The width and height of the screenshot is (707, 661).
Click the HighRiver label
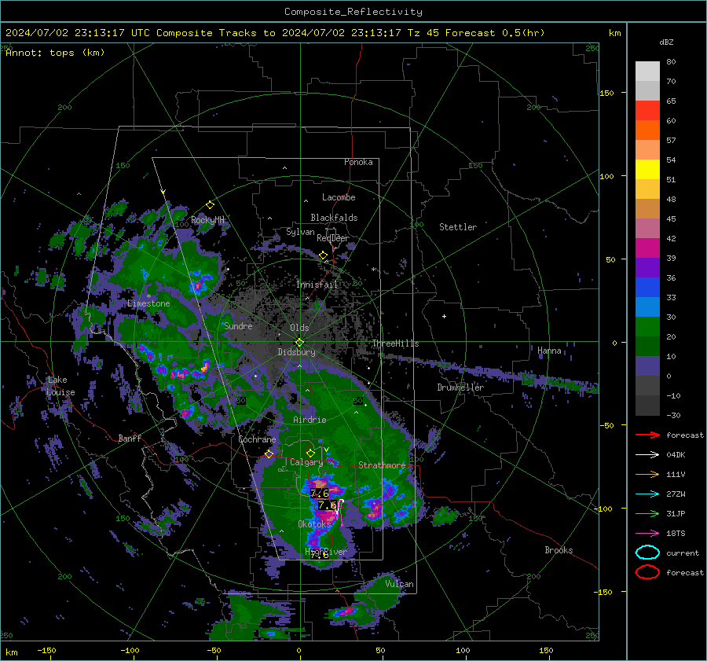(x=326, y=552)
